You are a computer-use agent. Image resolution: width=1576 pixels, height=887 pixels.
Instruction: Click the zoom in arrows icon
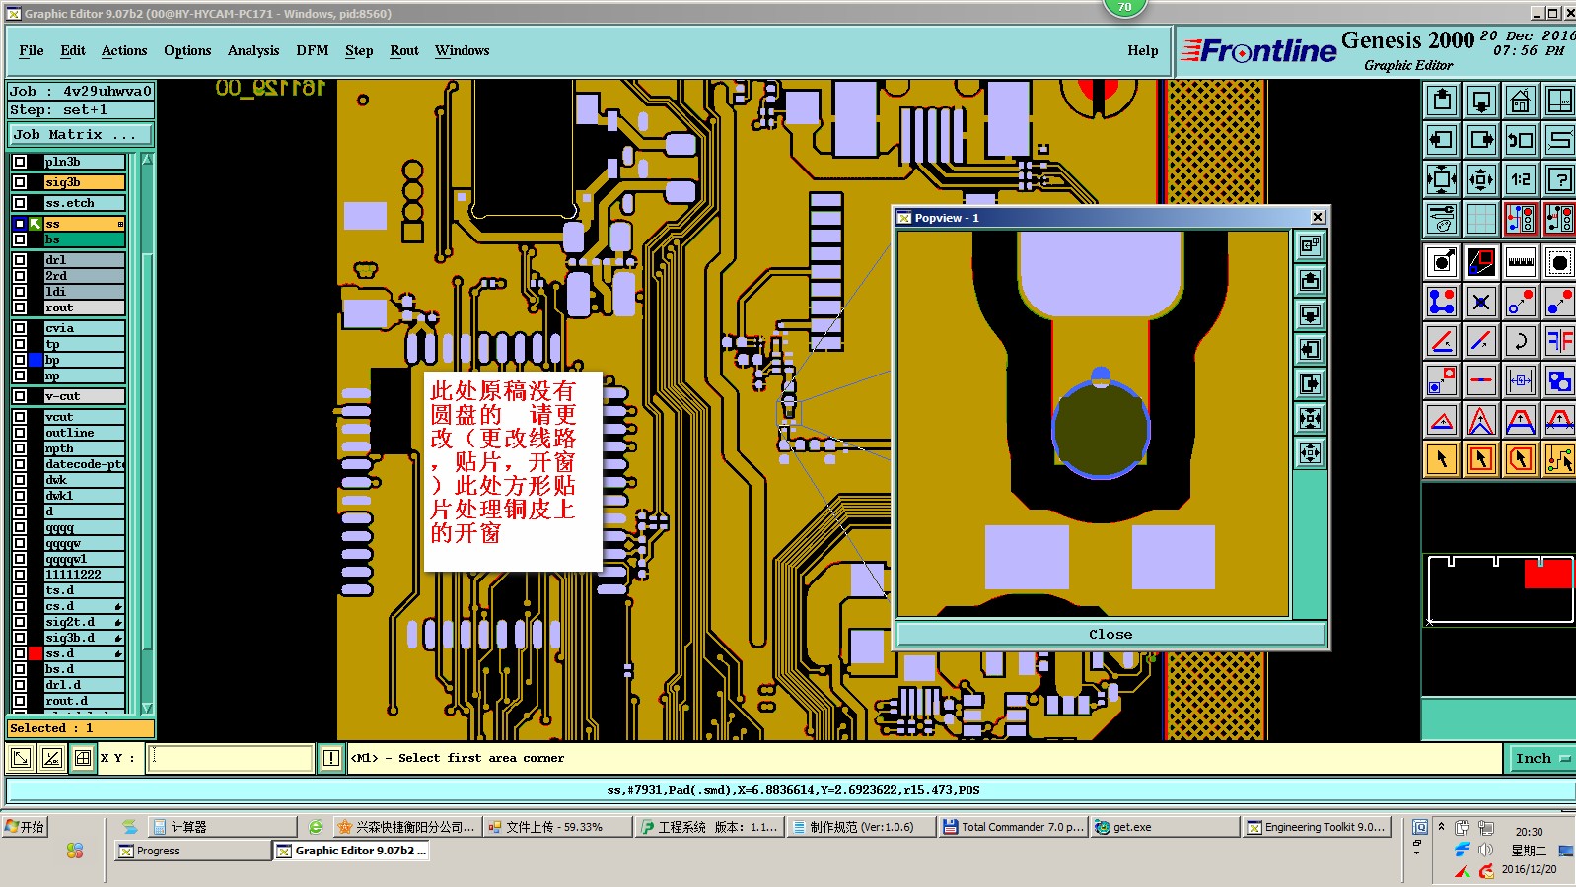pyautogui.click(x=1442, y=179)
